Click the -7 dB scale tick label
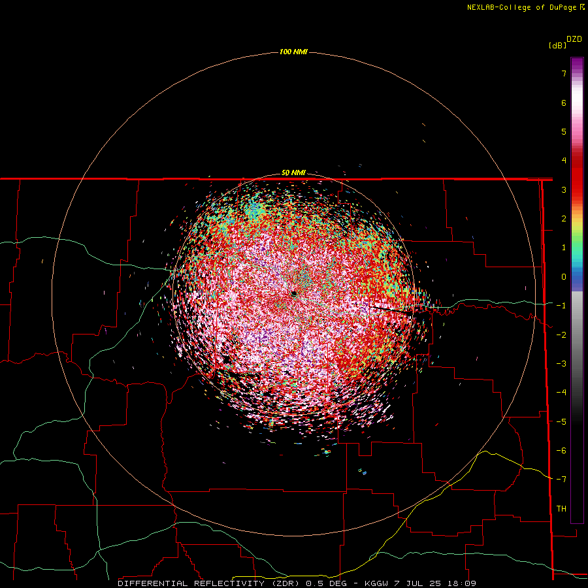The image size is (588, 588). [x=561, y=480]
